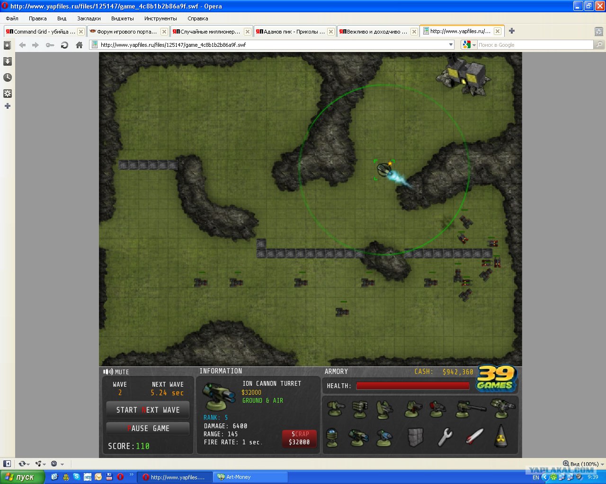Click the address bar URL field
The width and height of the screenshot is (606, 484).
[273, 45]
